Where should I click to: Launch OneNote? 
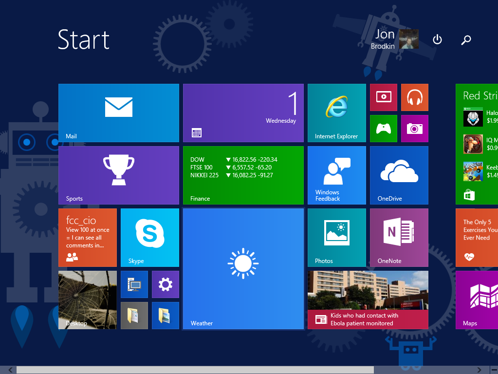tap(399, 237)
